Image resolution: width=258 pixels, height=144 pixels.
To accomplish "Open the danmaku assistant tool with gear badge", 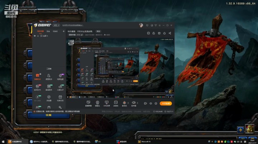I will [x=38, y=77].
